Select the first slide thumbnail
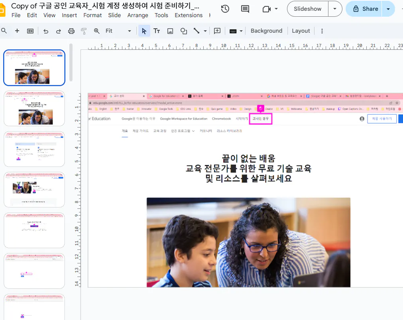403x320 pixels. 34,68
